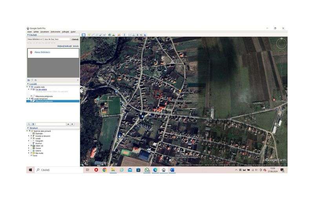Open the Tur de vizitare link
The width and height of the screenshot is (314, 222).
[x=41, y=89]
